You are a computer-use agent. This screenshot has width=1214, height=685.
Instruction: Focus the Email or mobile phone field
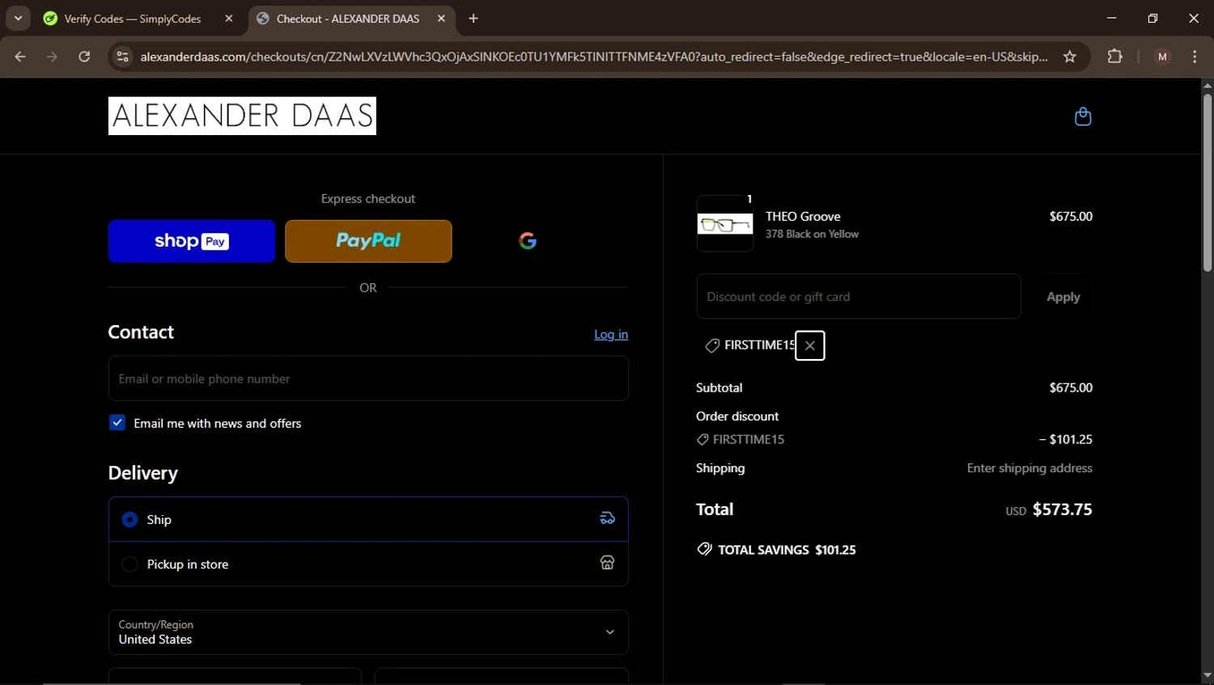point(368,378)
